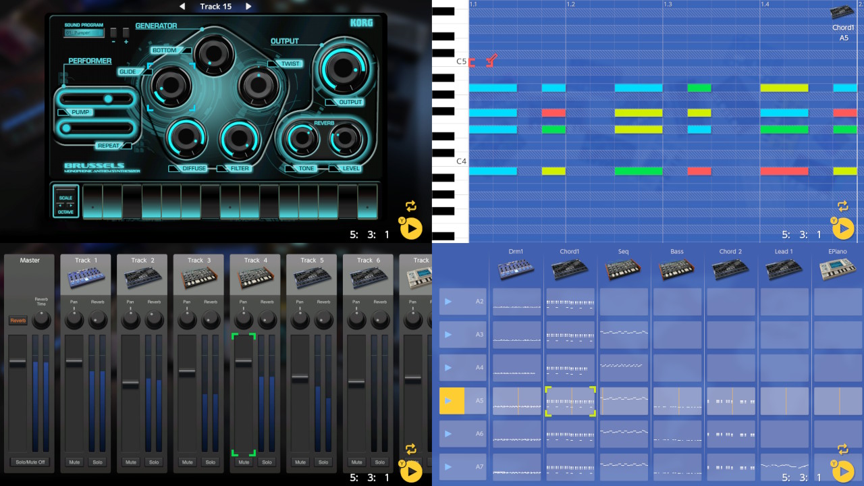This screenshot has height=486, width=864.
Task: Solo Track 1 in the mixer
Action: (97, 462)
